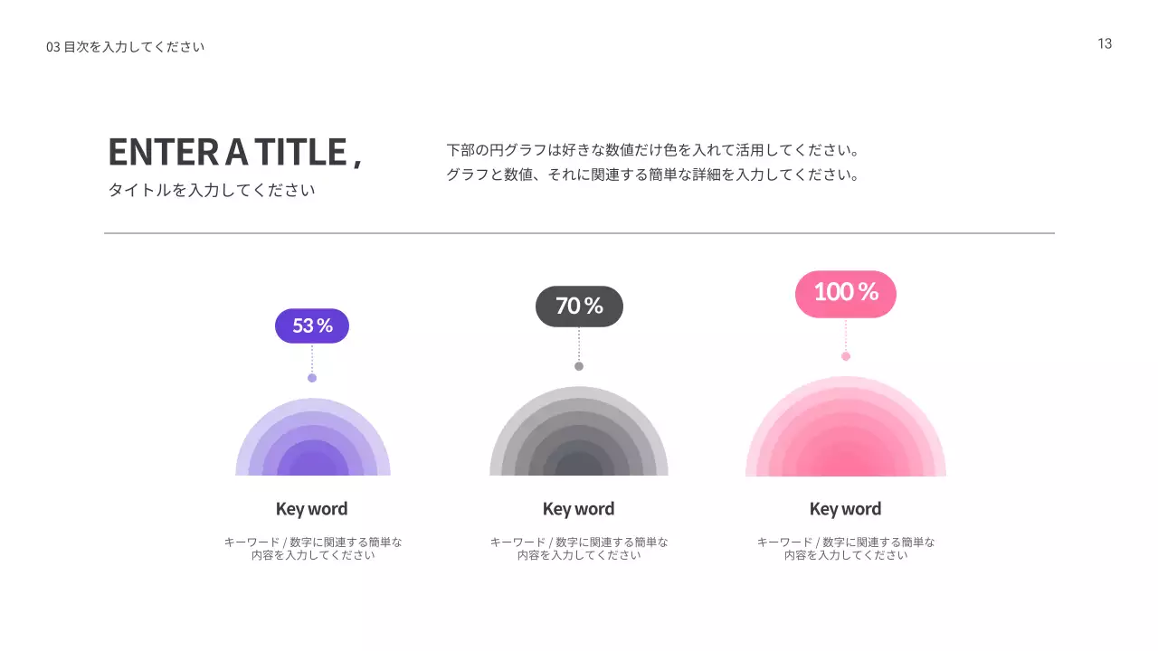Select the header text 03 目次を入力してください

(x=126, y=47)
